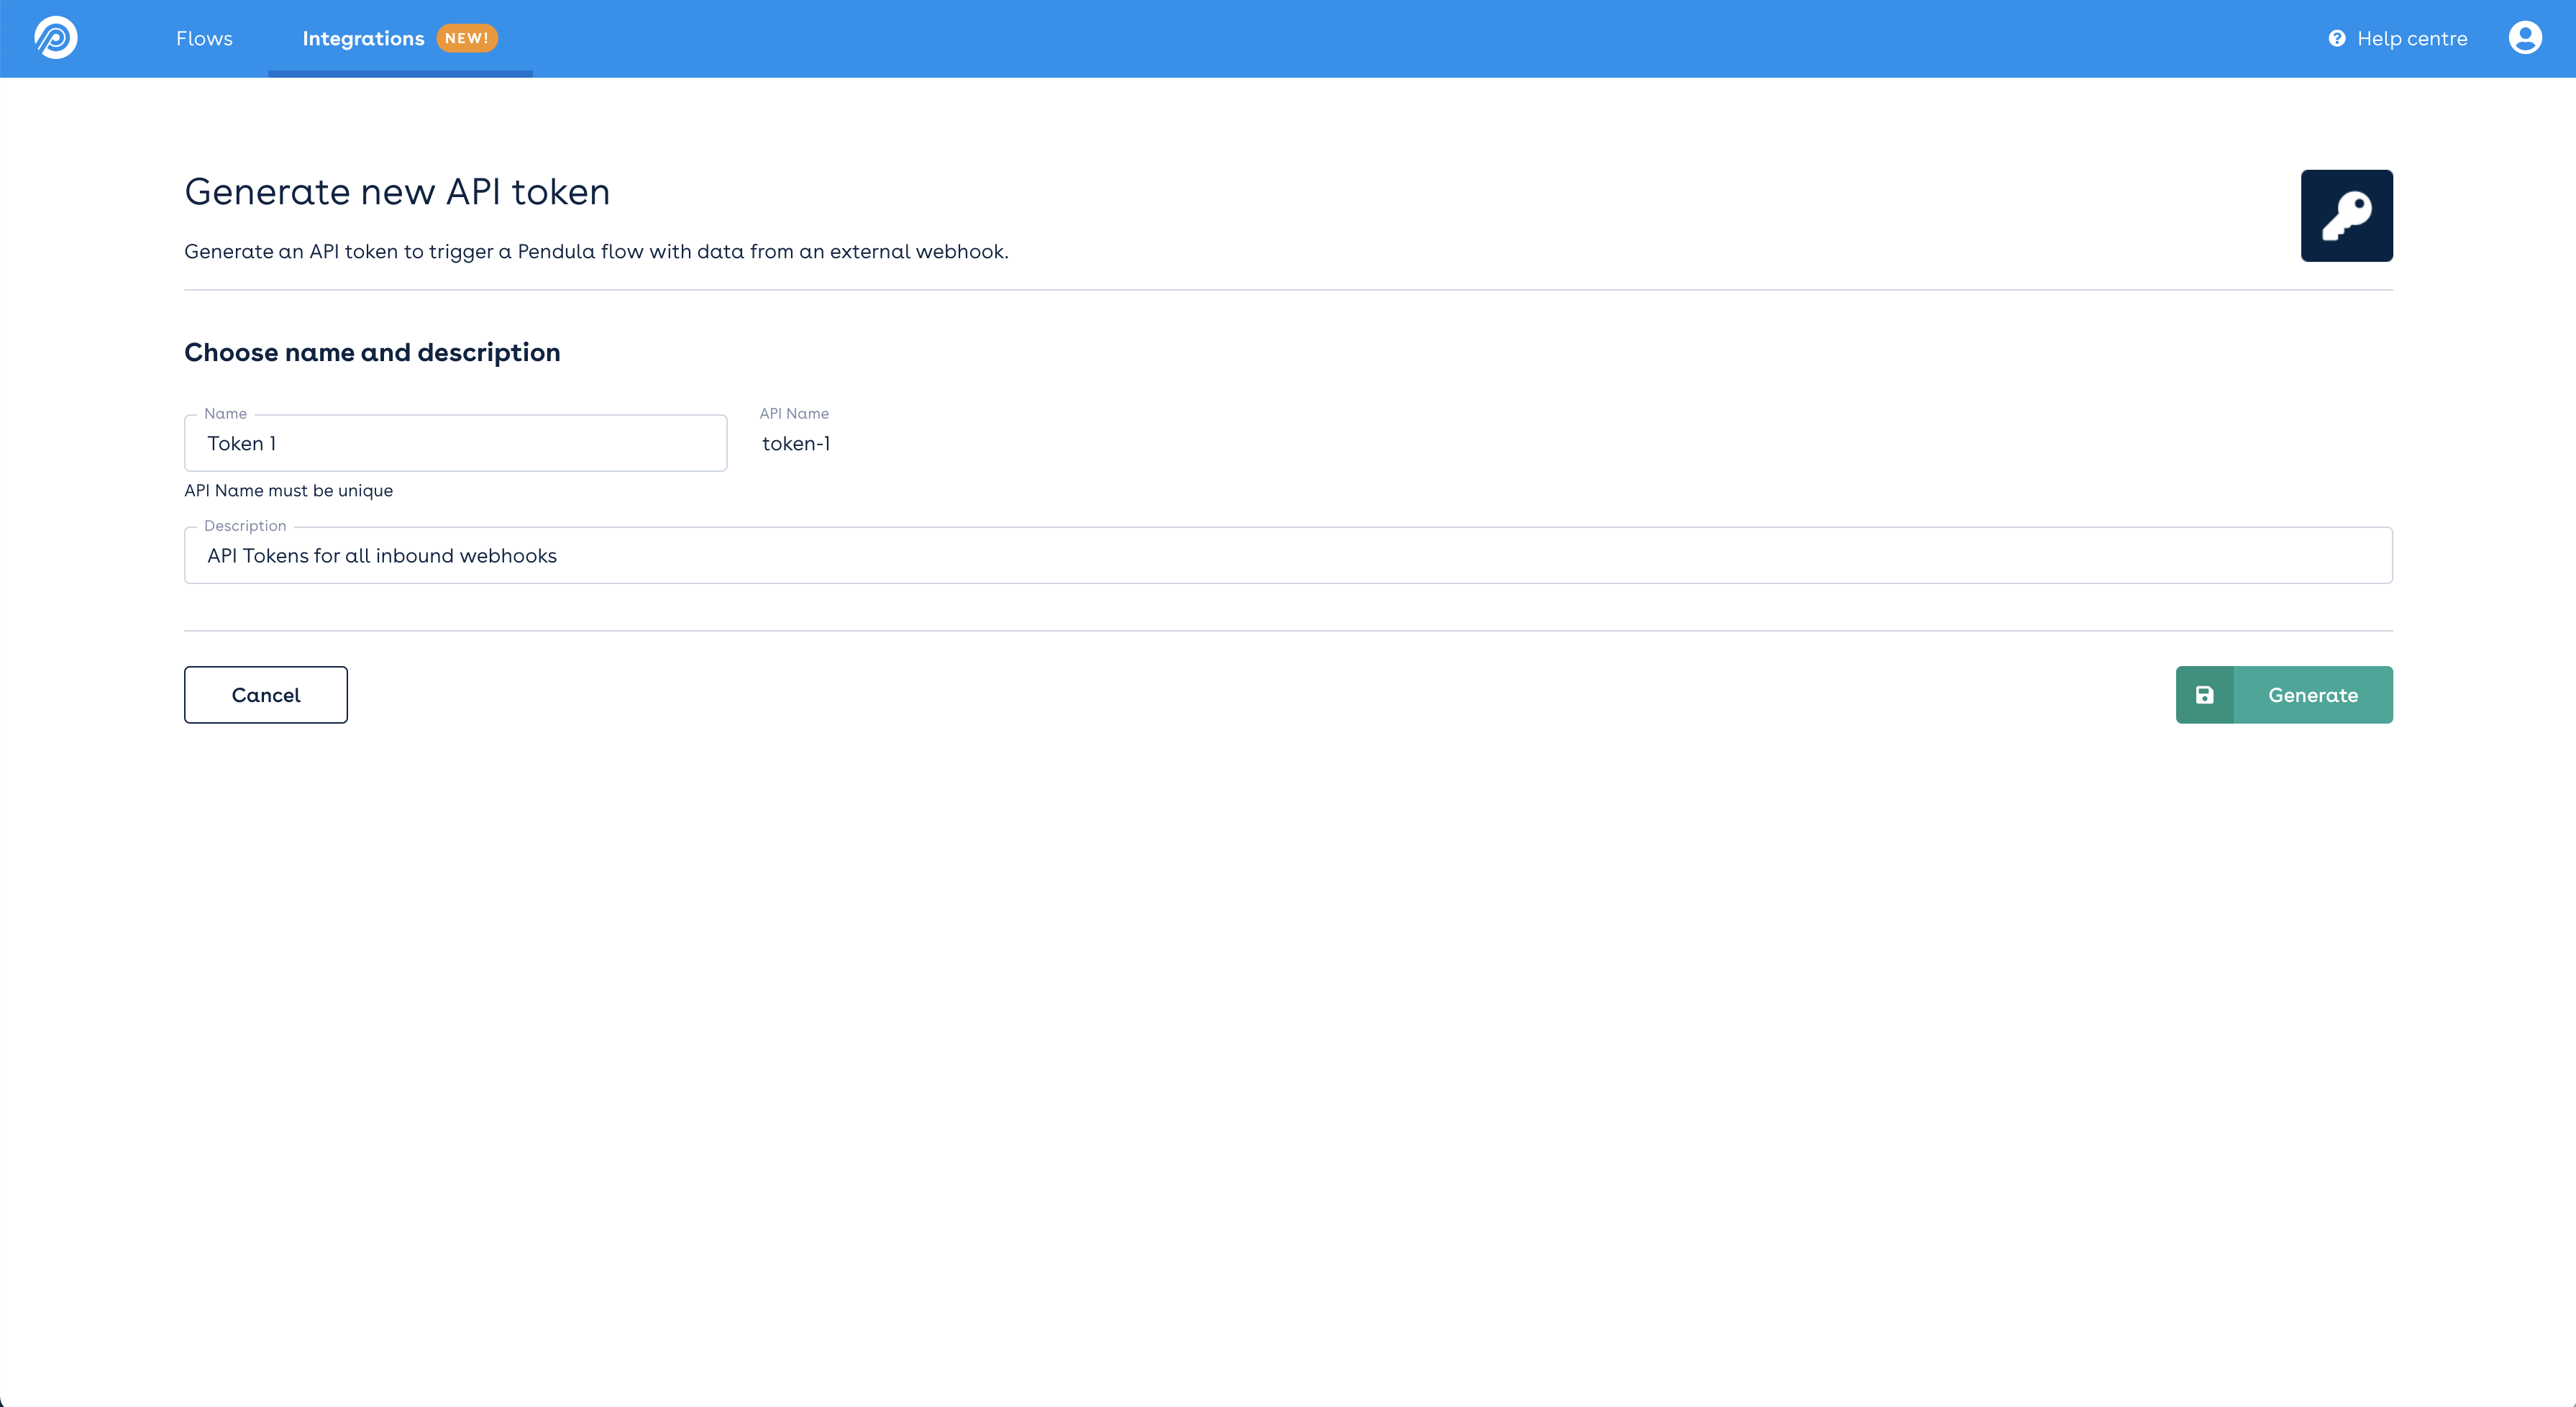Image resolution: width=2576 pixels, height=1407 pixels.
Task: Click the Help centre question mark icon
Action: [x=2336, y=39]
